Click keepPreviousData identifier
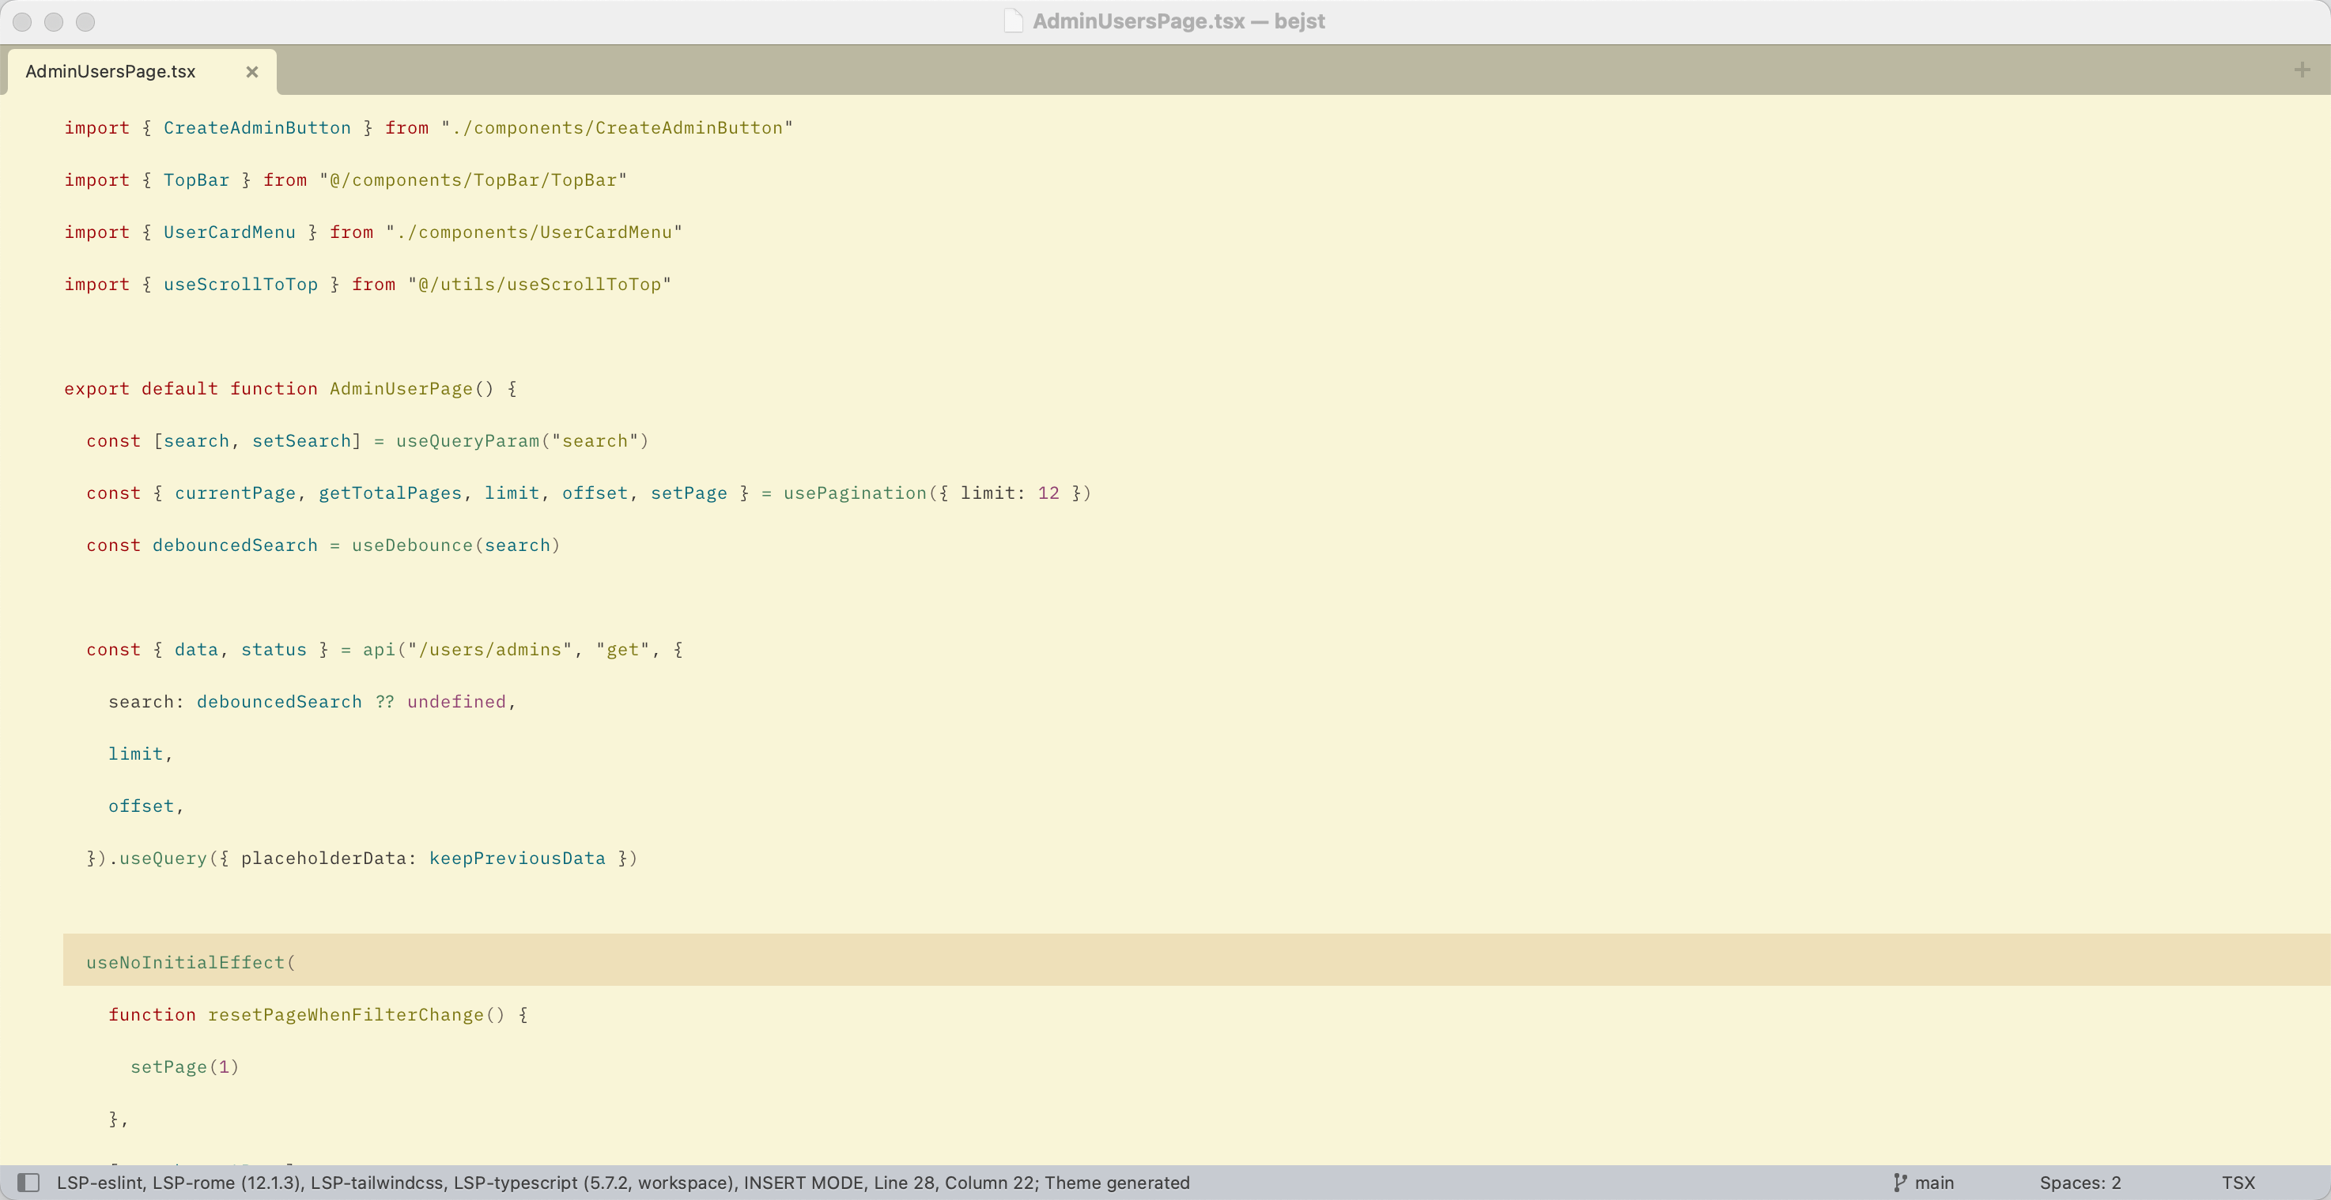The height and width of the screenshot is (1200, 2331). tap(518, 858)
